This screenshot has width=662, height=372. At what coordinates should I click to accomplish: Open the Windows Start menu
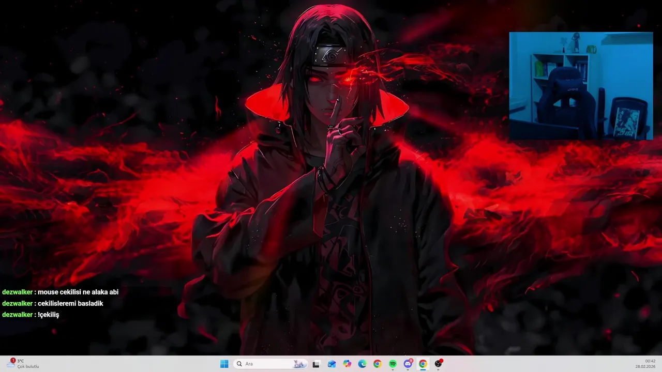(x=224, y=364)
